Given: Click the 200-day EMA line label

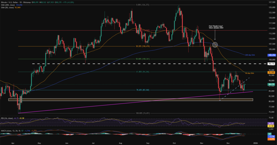Looking at the screenshot, I should (x=250, y=55).
